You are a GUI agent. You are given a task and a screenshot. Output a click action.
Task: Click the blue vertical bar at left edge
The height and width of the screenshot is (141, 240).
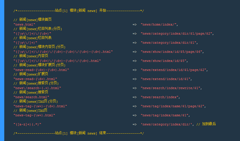point(2,70)
